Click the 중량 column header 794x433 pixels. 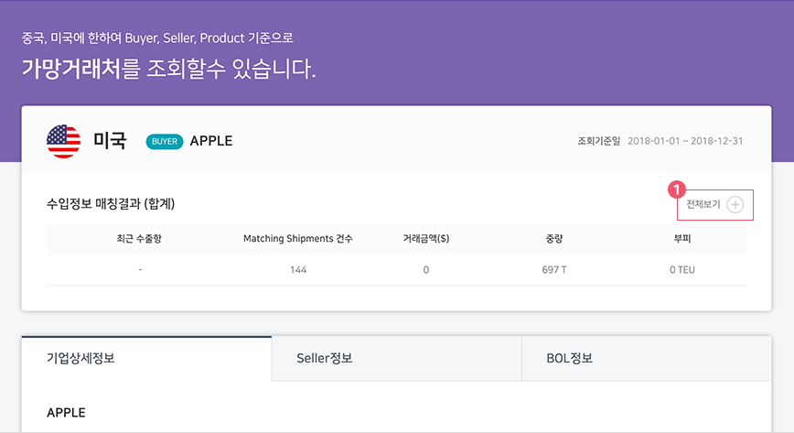coord(554,238)
